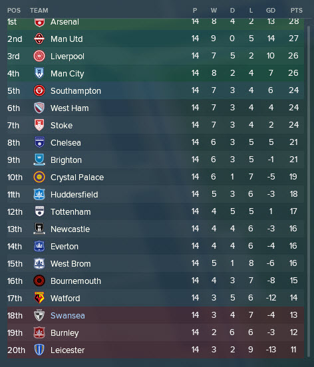Click the TEAM column header
Screen dimensions: 314x367
pos(39,11)
